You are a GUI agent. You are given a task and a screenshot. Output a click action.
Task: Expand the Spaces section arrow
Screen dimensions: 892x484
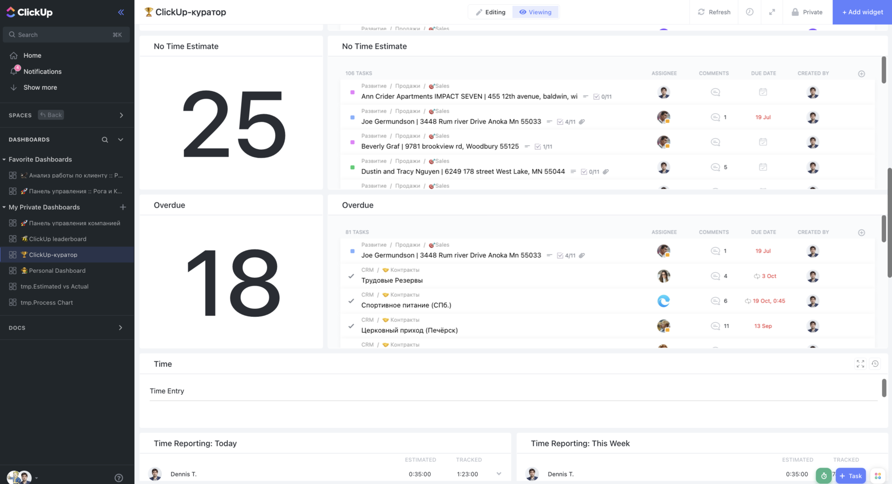[x=121, y=115]
